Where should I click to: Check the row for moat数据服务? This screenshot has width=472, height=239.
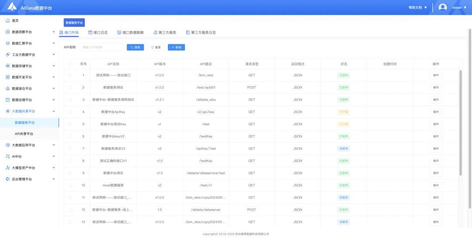tap(70, 185)
